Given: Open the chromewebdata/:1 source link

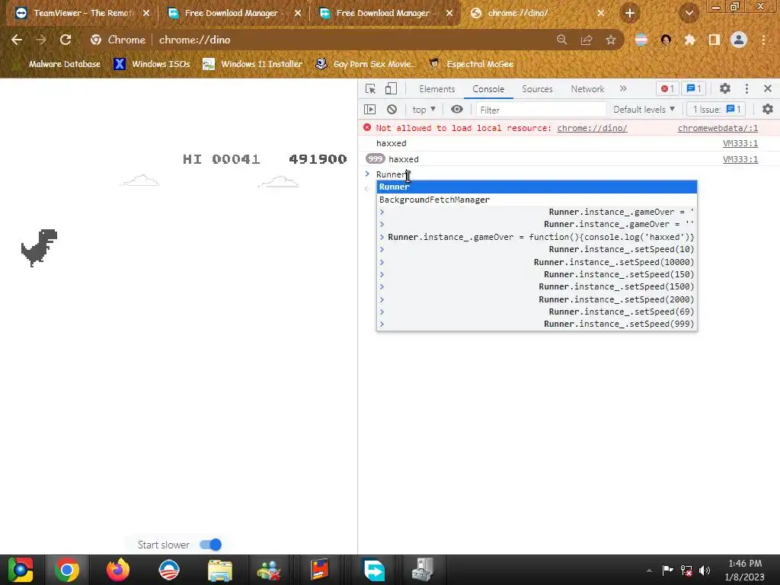Looking at the screenshot, I should coord(718,128).
